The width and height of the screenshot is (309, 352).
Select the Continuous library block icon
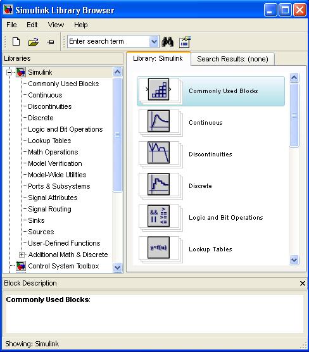tap(158, 121)
